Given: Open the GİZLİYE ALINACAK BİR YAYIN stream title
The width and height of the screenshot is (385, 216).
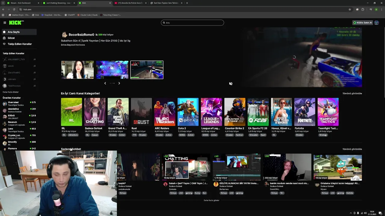Looking at the screenshot, I should (239, 183).
